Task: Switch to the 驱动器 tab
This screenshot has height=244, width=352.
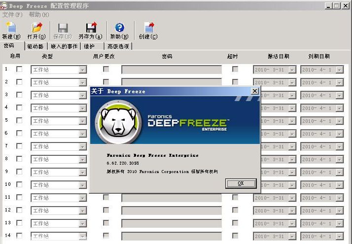Action: point(36,46)
